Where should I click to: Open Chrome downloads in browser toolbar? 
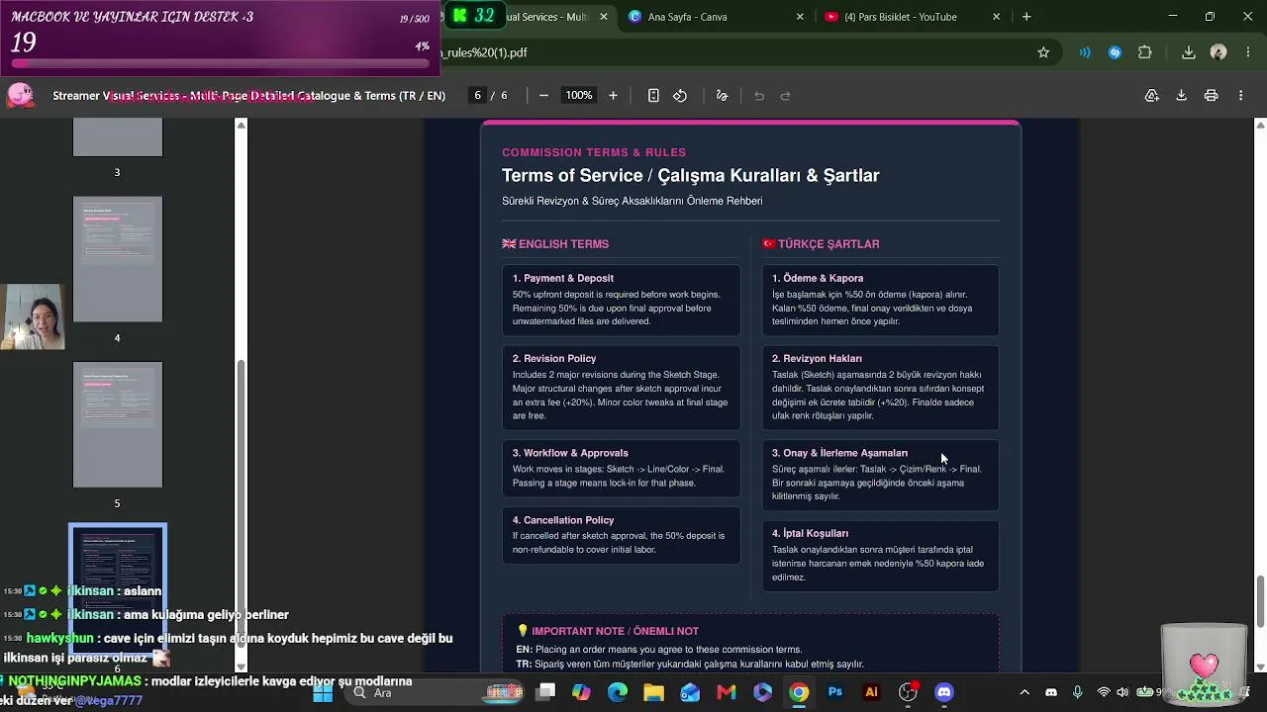1189,52
